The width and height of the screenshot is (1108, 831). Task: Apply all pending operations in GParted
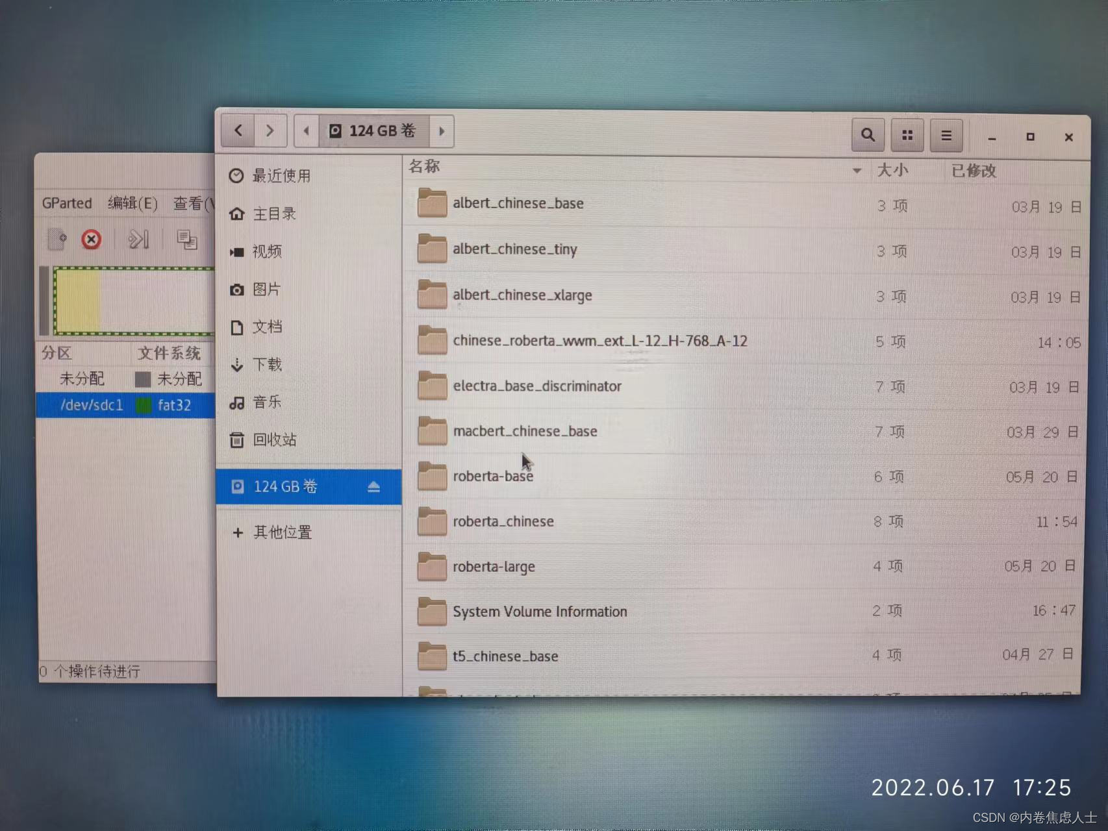click(x=138, y=240)
